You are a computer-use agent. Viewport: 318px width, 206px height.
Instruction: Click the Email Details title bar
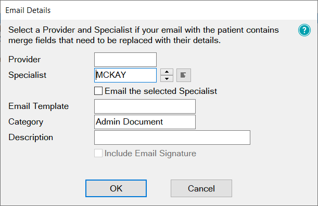(x=159, y=10)
